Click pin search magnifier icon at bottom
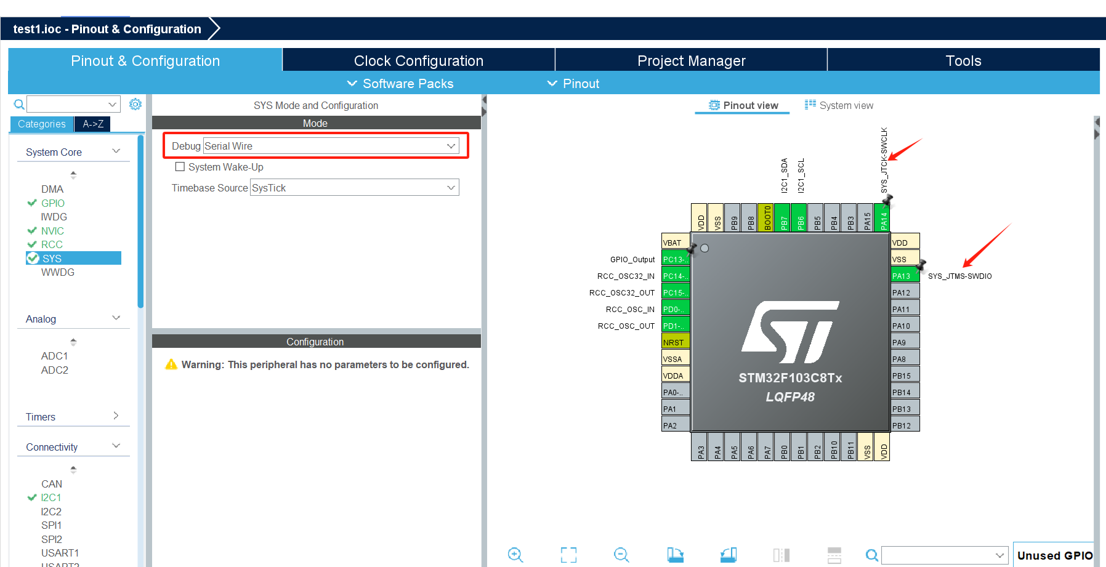 872,555
